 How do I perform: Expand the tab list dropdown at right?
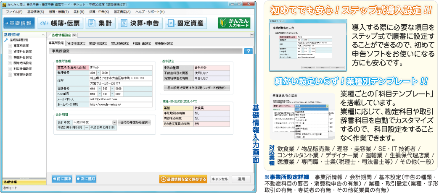251,36
